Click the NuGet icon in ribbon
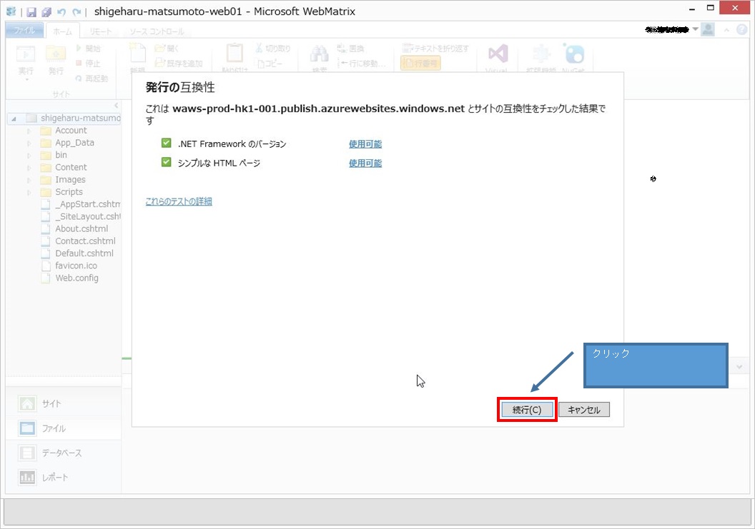 pyautogui.click(x=573, y=54)
